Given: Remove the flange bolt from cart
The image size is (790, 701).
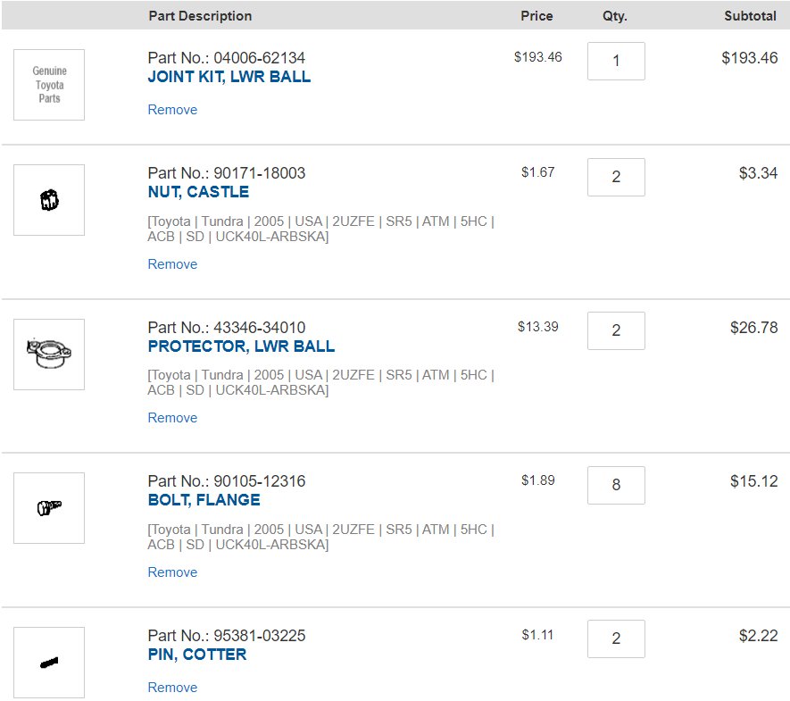Looking at the screenshot, I should tap(172, 572).
